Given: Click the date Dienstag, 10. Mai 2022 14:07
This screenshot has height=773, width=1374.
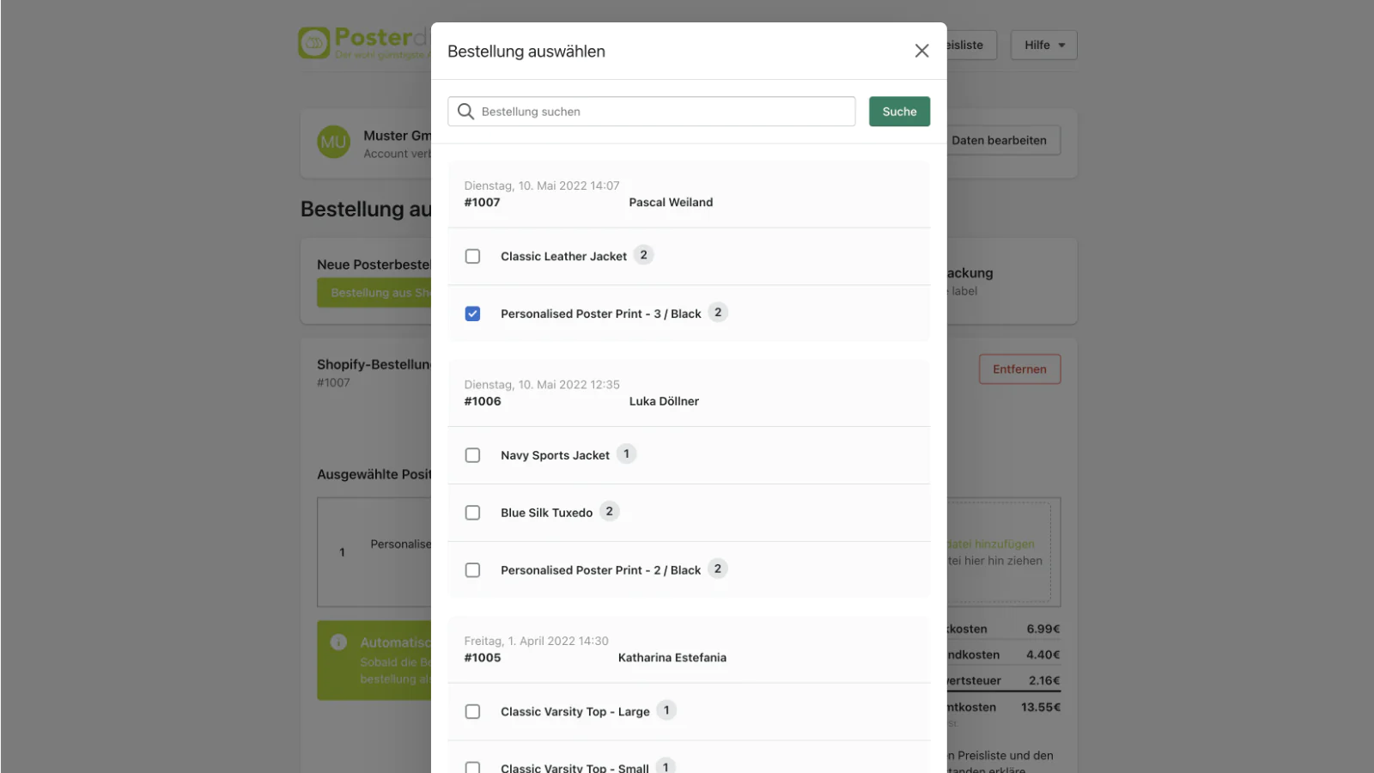Looking at the screenshot, I should click(542, 186).
